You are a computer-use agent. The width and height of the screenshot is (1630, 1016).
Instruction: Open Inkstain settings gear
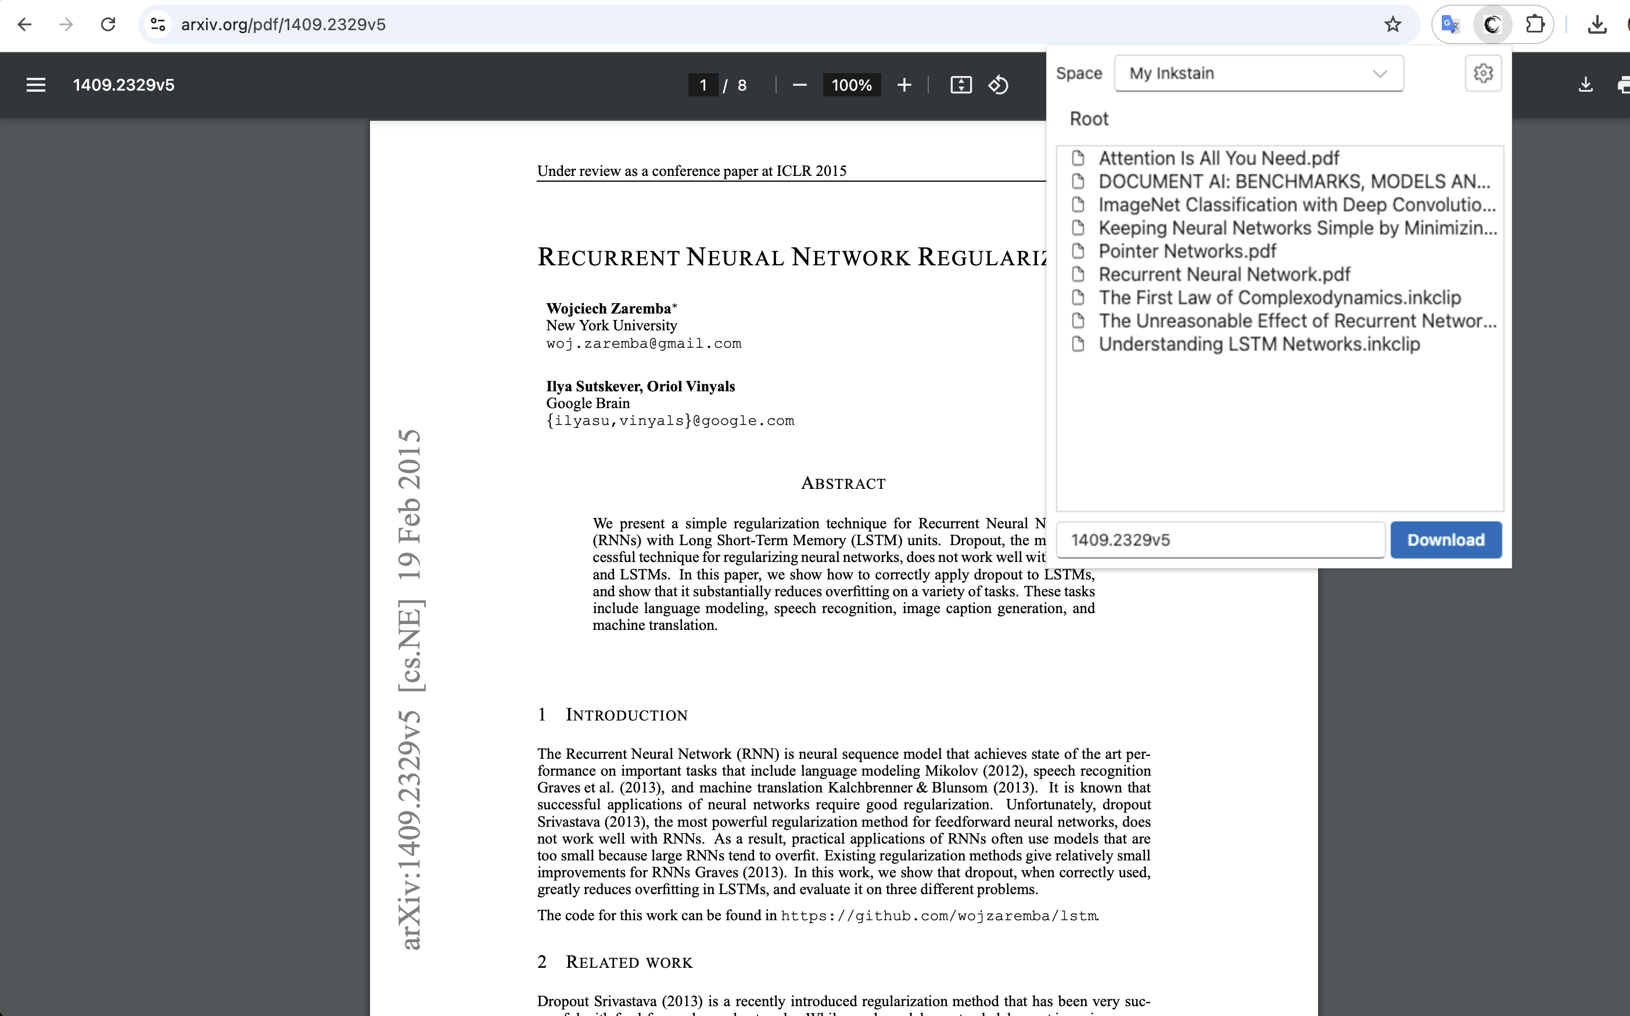click(1484, 73)
